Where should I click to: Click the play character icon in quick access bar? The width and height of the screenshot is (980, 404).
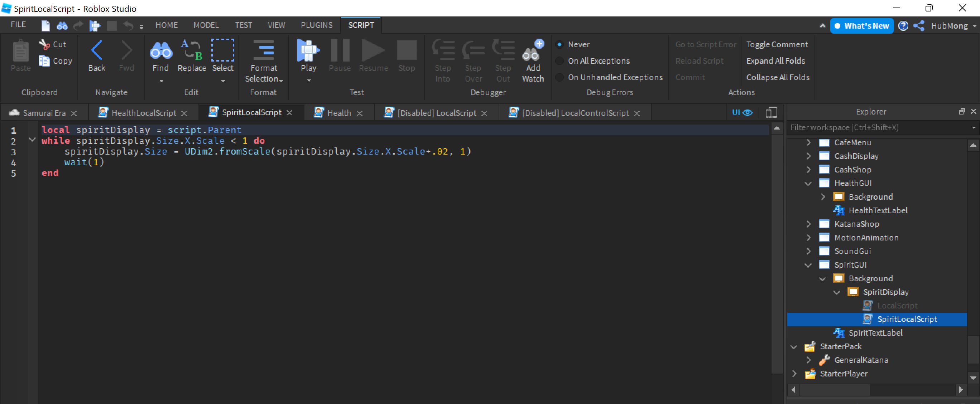(95, 25)
